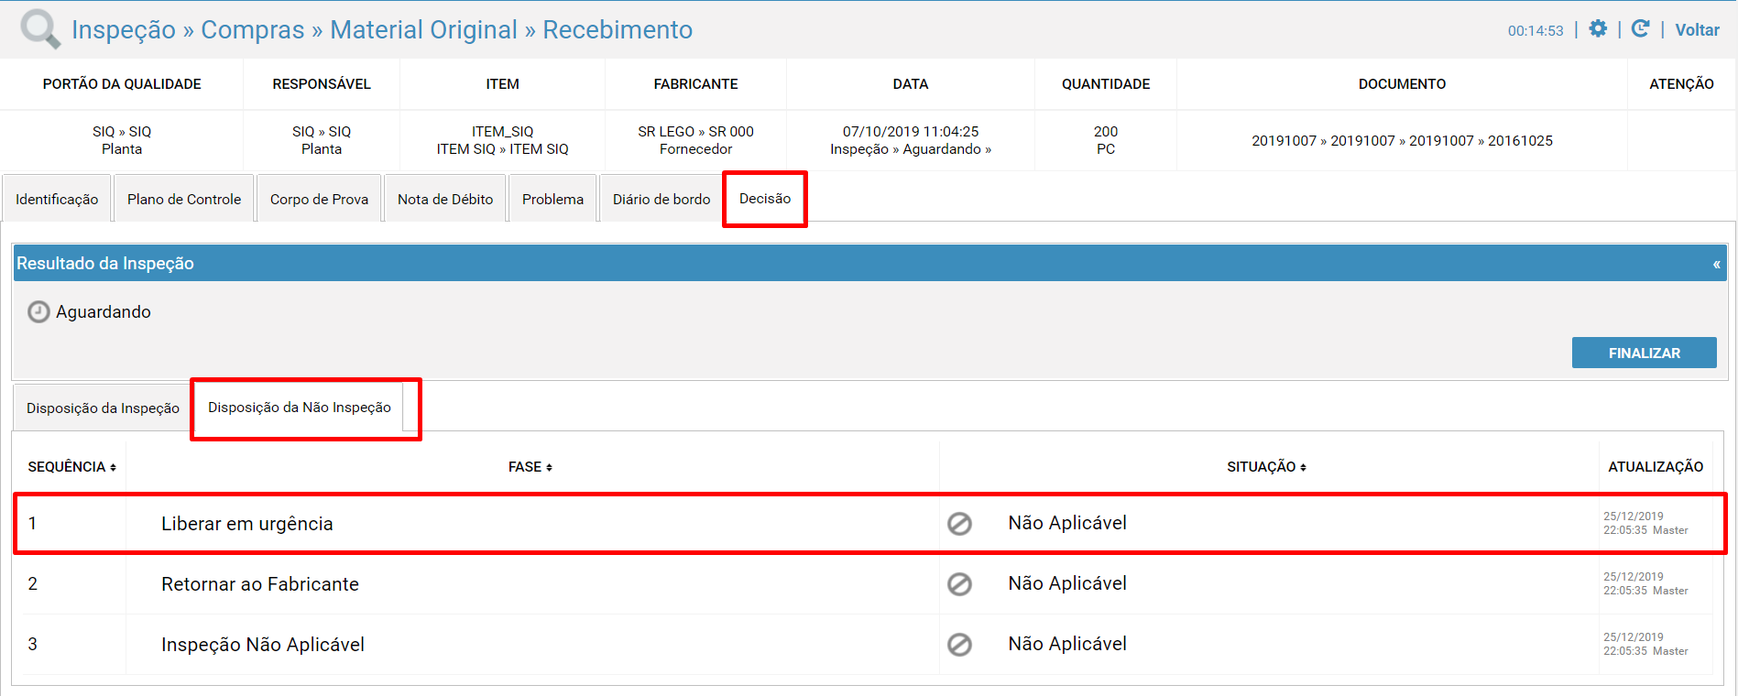This screenshot has height=696, width=1738.
Task: Click the document number chain 20191007 » 20161025
Action: pyautogui.click(x=1402, y=140)
